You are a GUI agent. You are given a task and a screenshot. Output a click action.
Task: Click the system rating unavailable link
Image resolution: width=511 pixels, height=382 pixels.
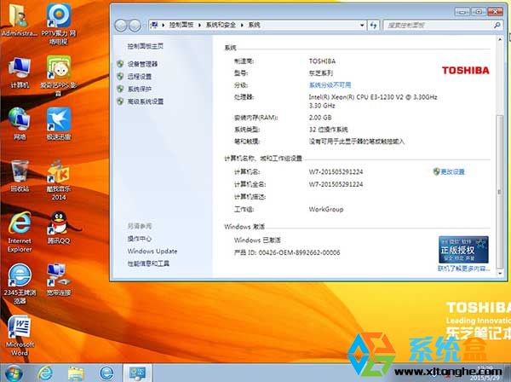coord(330,85)
